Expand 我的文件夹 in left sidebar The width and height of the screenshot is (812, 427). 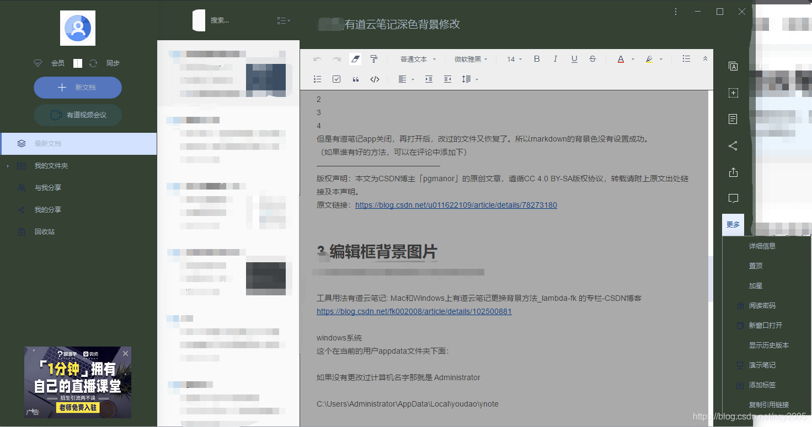[8, 165]
